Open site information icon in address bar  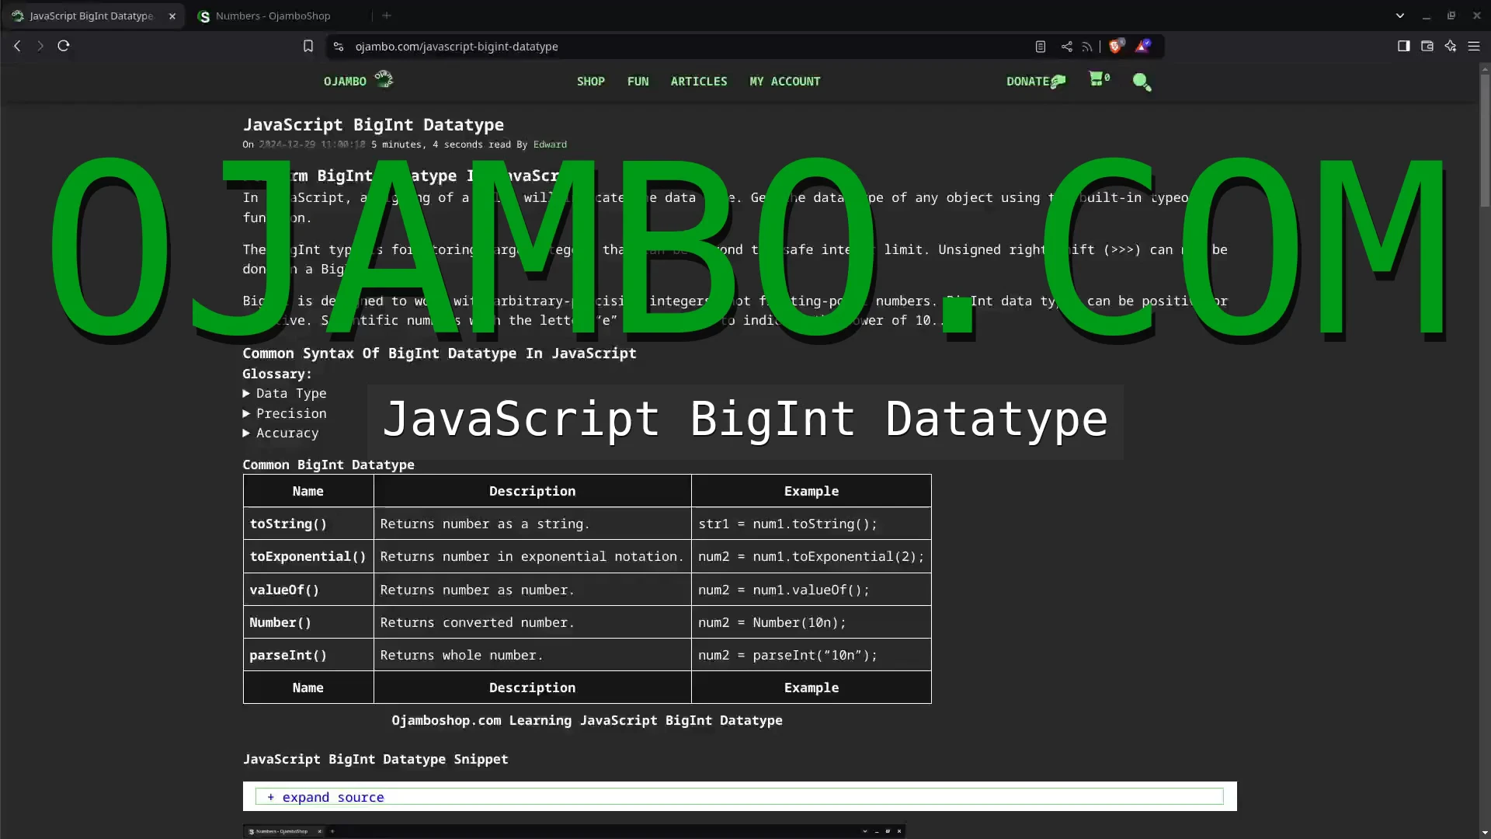[x=338, y=47]
